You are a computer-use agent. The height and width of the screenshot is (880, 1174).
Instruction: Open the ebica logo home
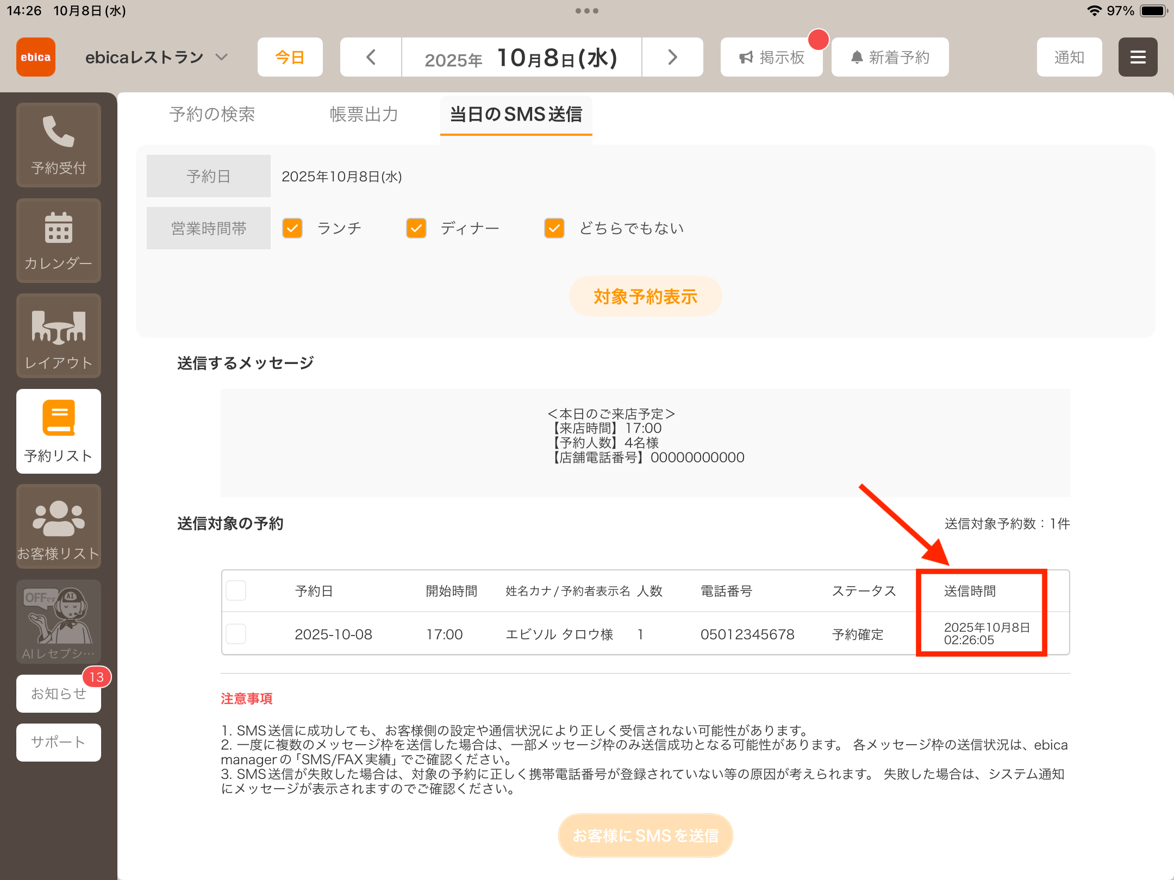pyautogui.click(x=36, y=57)
